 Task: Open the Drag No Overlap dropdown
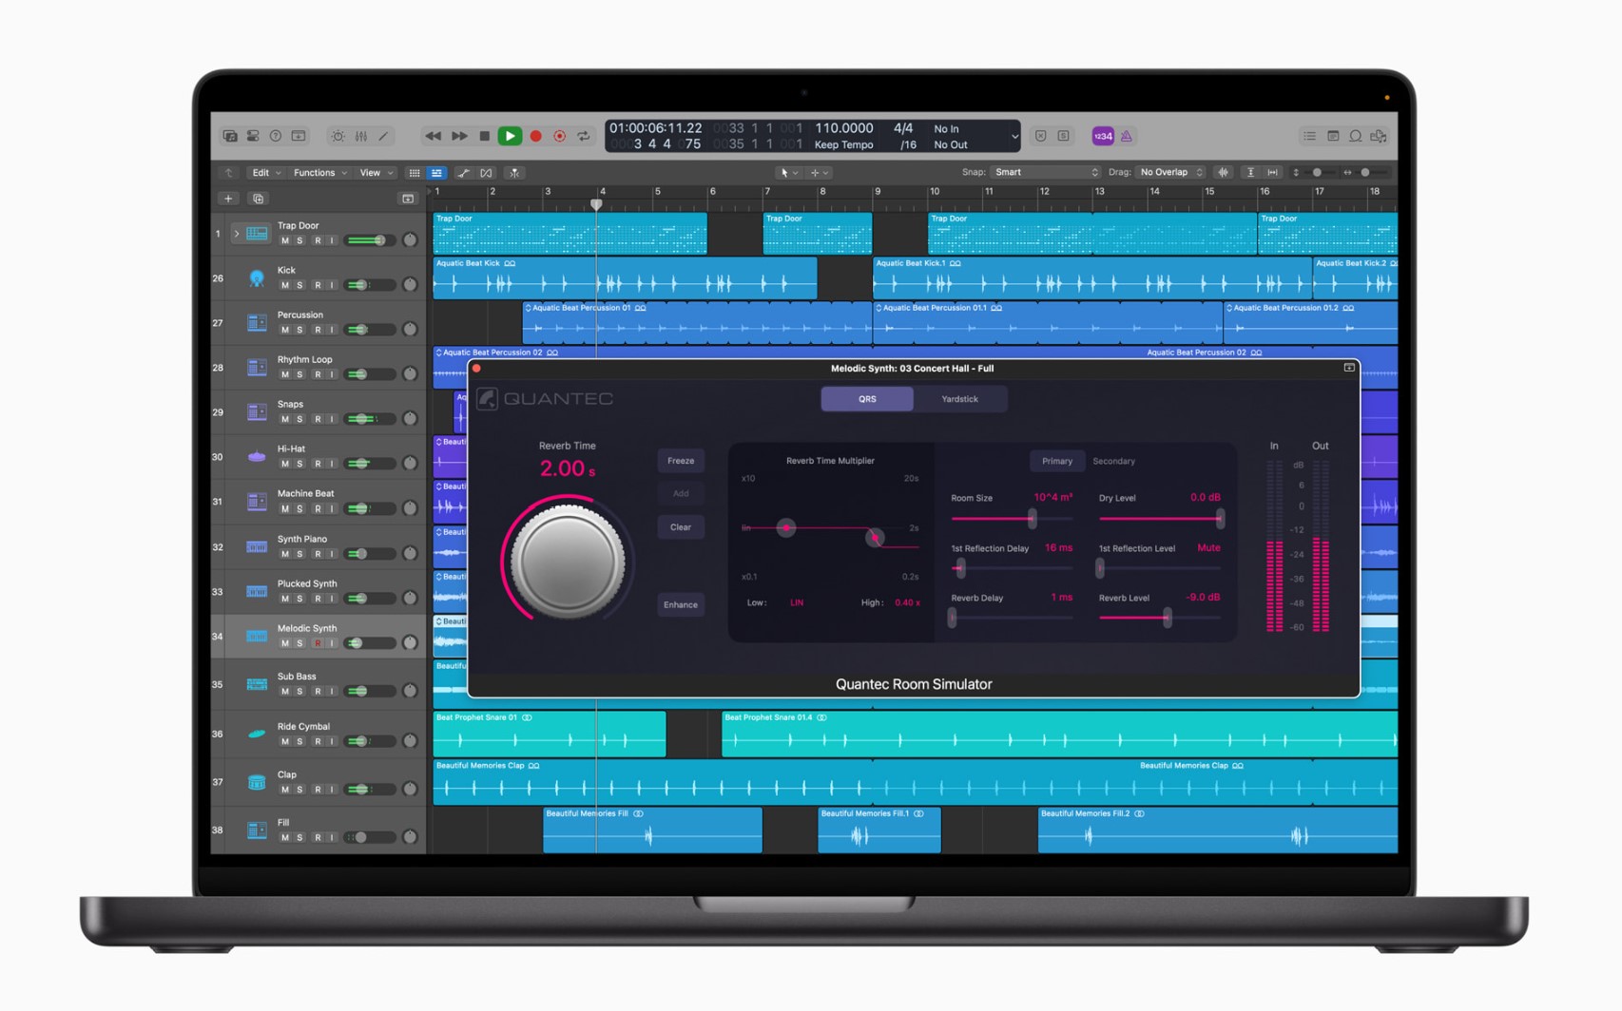tap(1171, 172)
